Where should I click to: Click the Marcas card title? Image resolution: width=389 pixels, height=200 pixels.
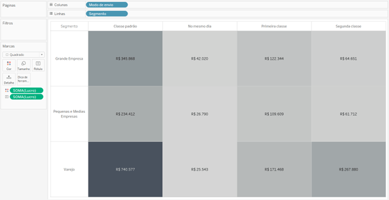coord(8,46)
